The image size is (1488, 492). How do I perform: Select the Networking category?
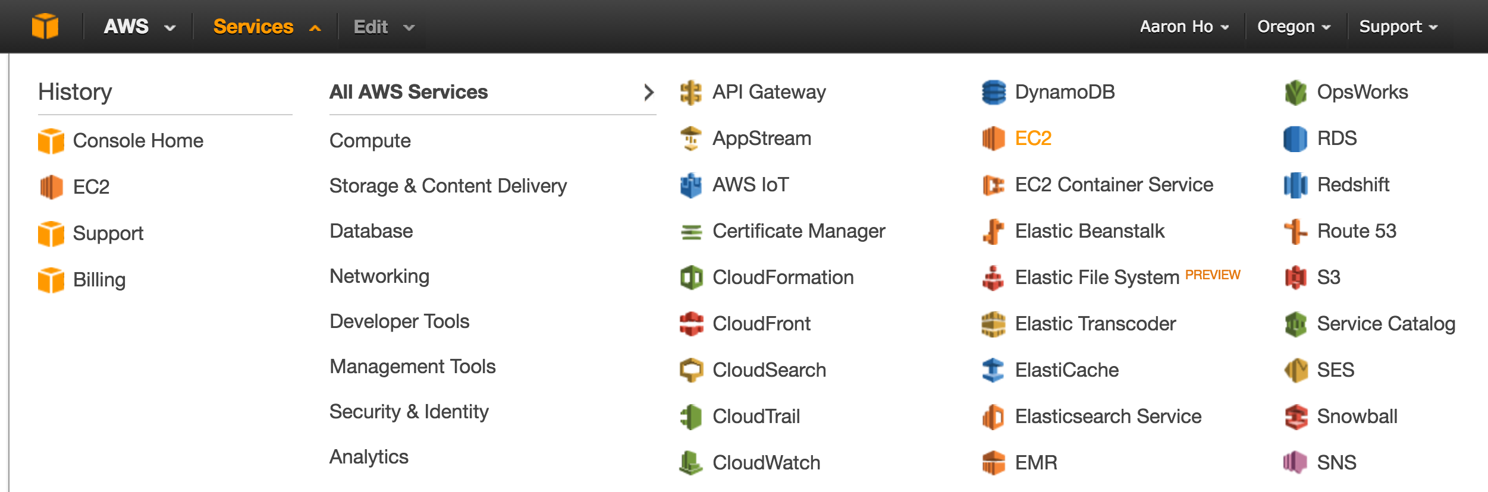tap(379, 276)
